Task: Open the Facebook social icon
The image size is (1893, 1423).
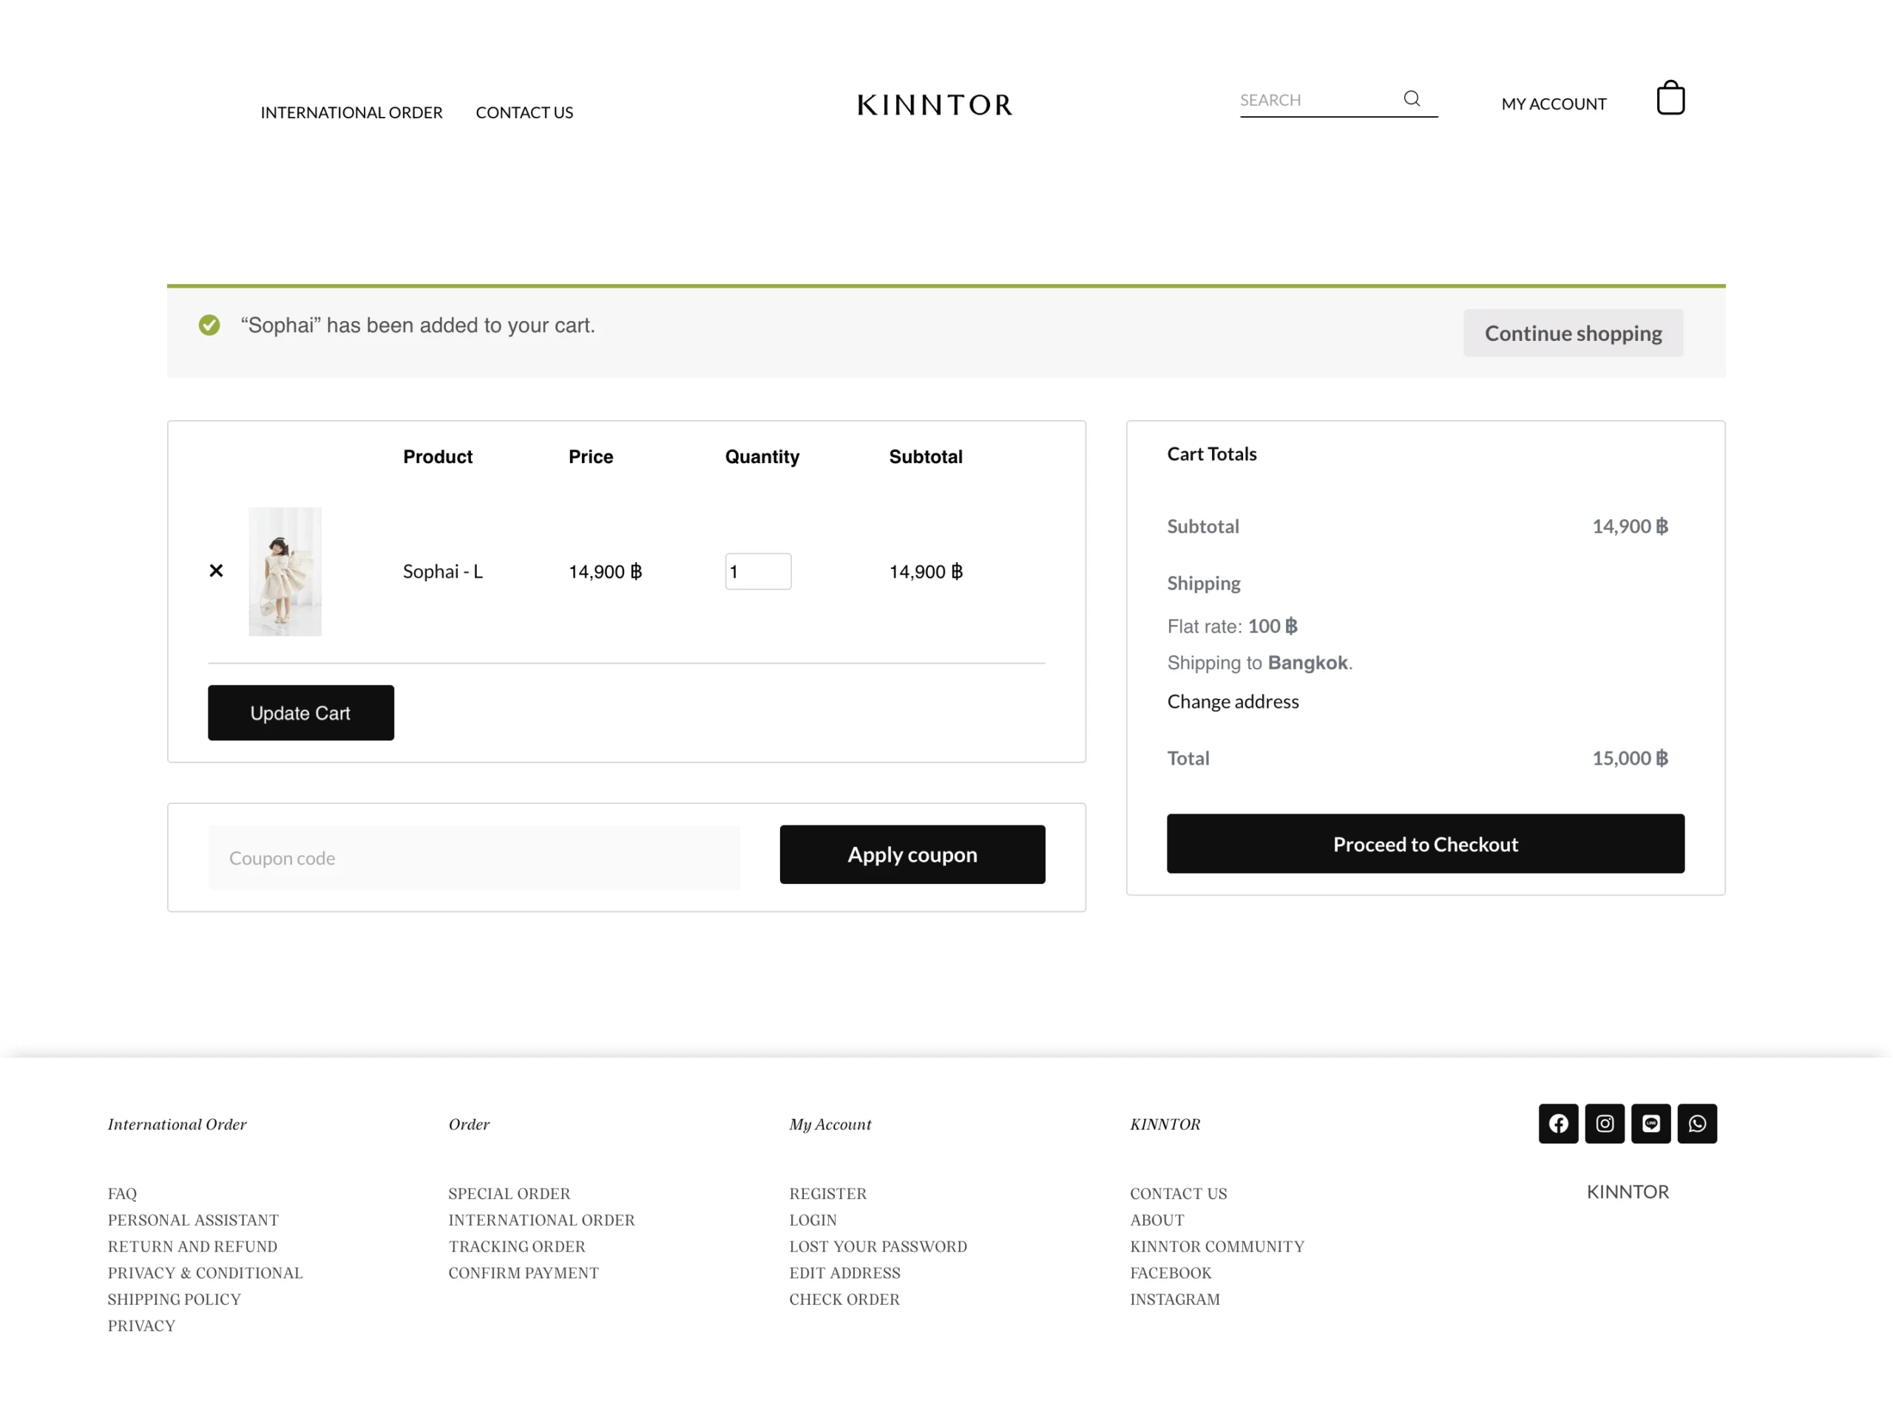Action: 1557,1123
